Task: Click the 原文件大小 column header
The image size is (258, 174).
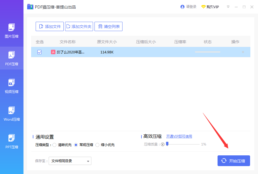Action: tap(107, 42)
